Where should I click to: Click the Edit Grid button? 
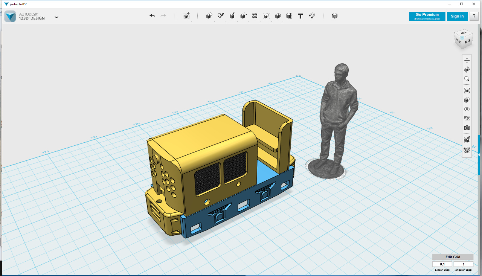(453, 257)
